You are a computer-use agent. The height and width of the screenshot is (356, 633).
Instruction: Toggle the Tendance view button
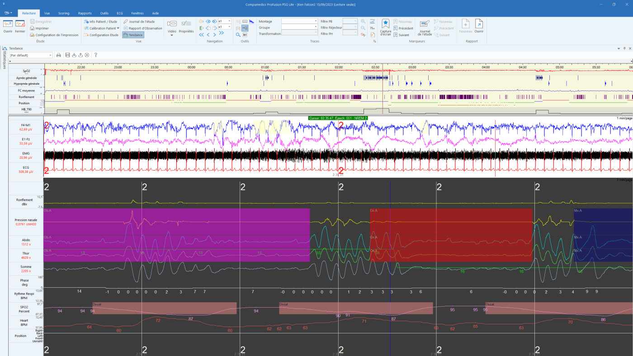point(133,35)
